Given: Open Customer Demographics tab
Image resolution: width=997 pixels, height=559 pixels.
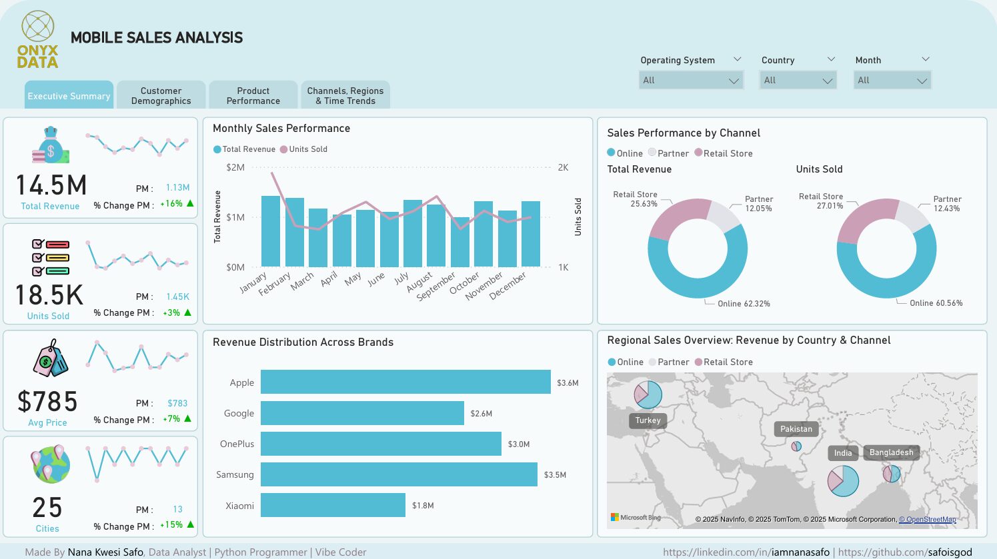Looking at the screenshot, I should [161, 95].
